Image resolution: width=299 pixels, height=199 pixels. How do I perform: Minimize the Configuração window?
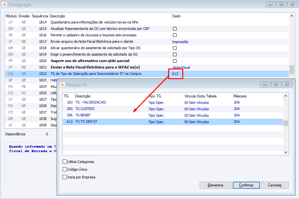271,5
